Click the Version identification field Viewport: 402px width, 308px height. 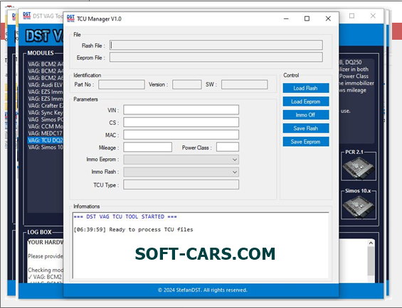tap(187, 84)
